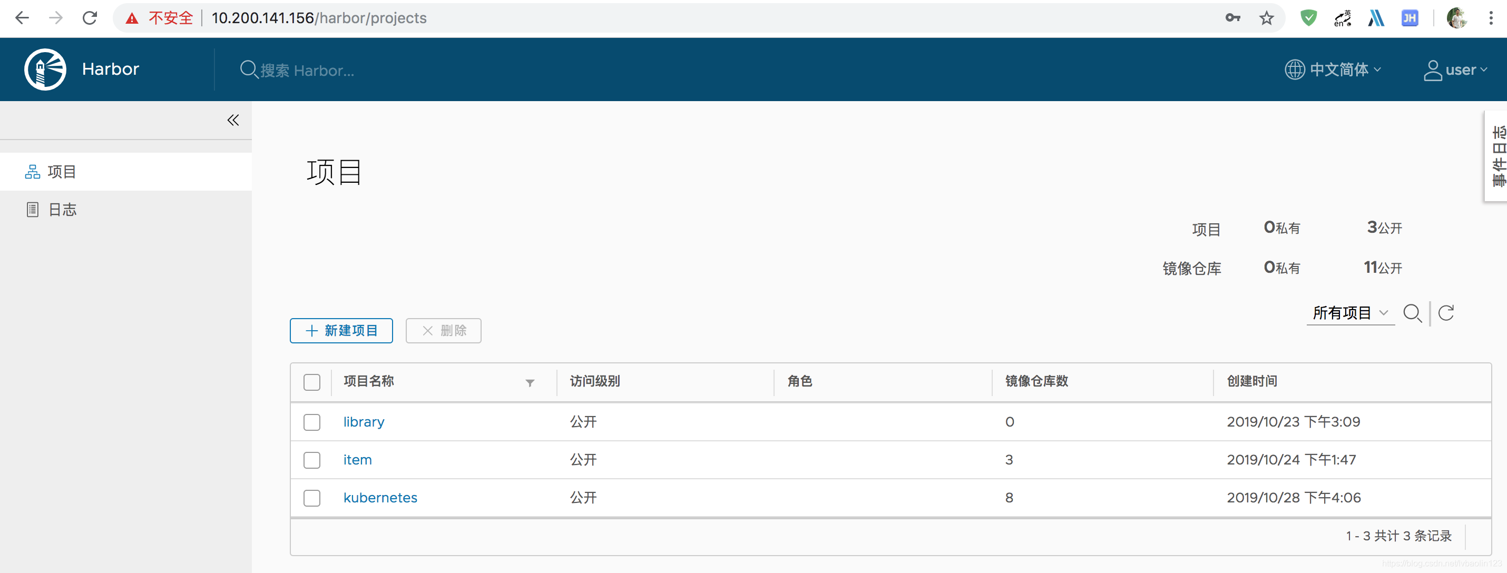Screen dimensions: 1507x573
Task: Open the 所有项目 filter dropdown
Action: click(1349, 313)
